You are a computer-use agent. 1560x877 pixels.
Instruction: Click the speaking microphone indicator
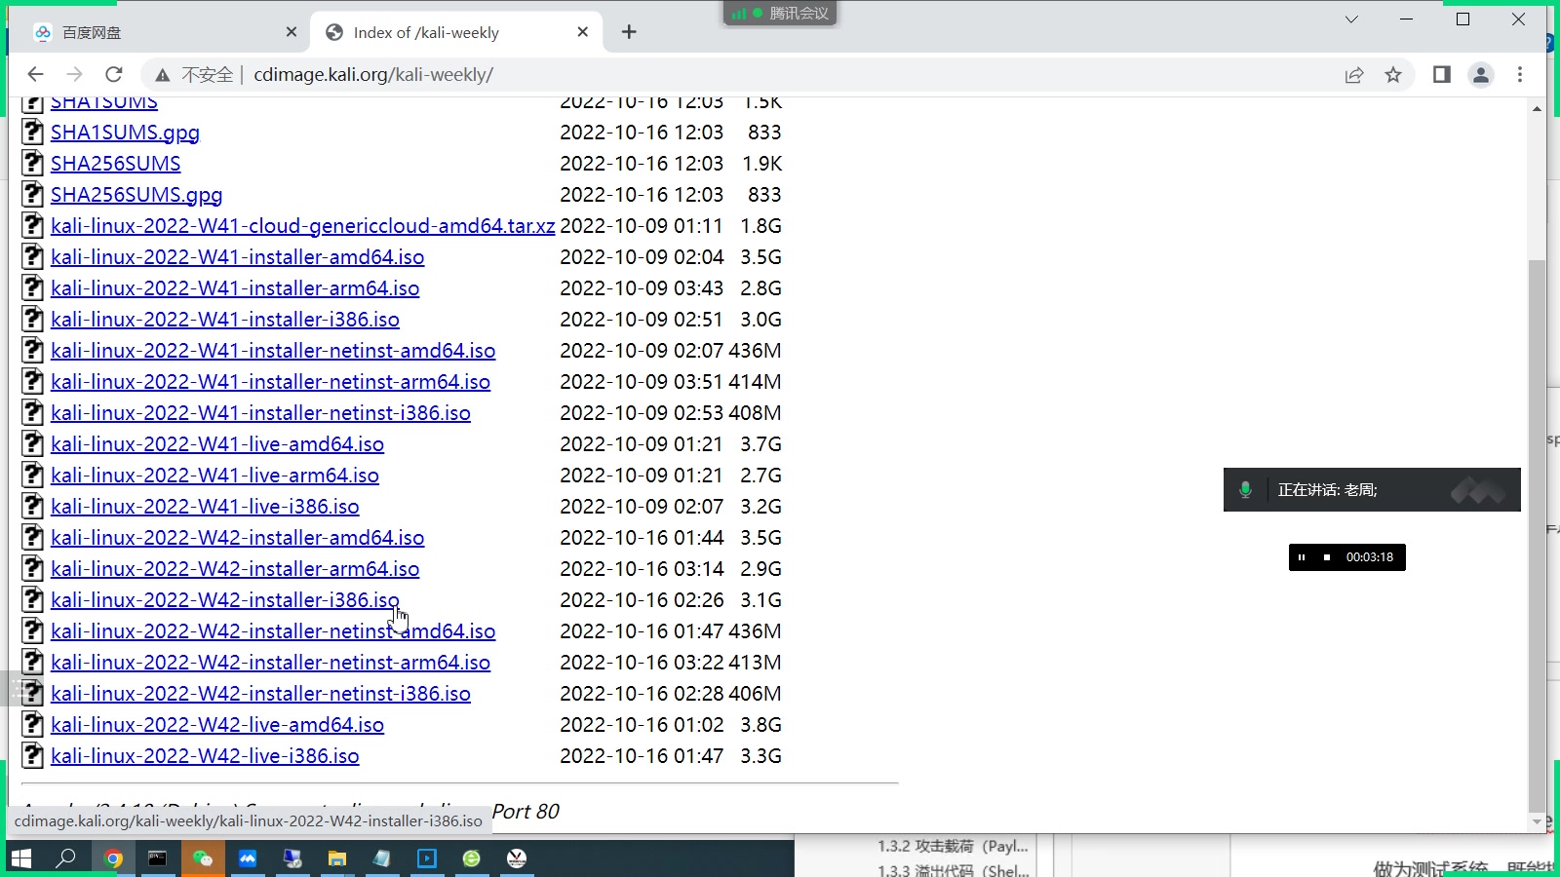(1245, 490)
